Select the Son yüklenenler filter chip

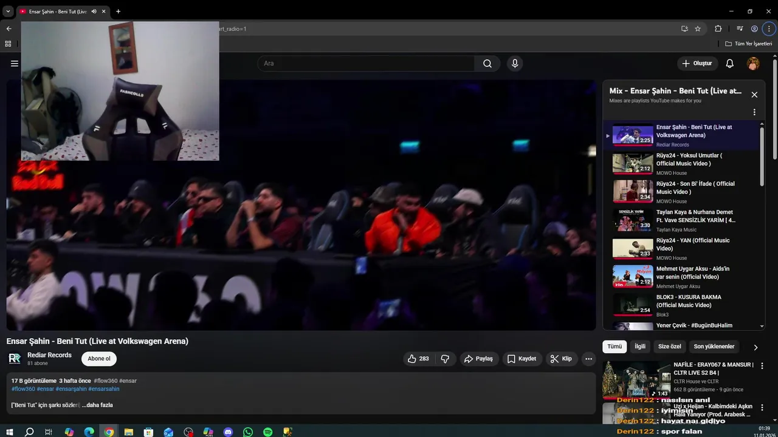pos(714,347)
